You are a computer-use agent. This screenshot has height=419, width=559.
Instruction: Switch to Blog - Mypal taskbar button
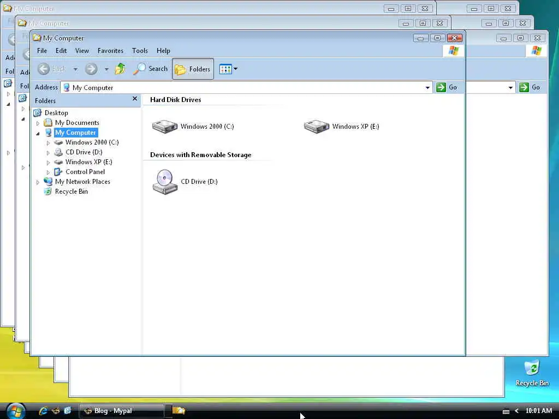121,411
